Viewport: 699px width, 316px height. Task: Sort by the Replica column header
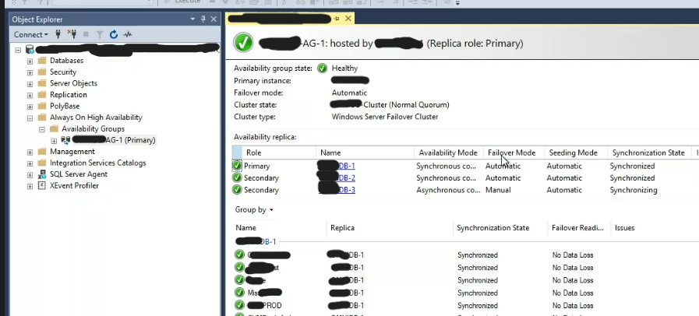(x=390, y=228)
